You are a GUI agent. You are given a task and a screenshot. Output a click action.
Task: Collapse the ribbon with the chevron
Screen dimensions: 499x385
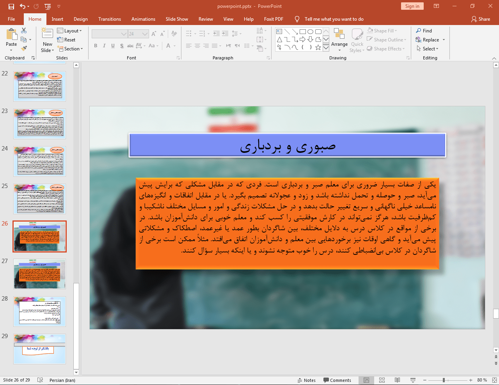(x=494, y=58)
